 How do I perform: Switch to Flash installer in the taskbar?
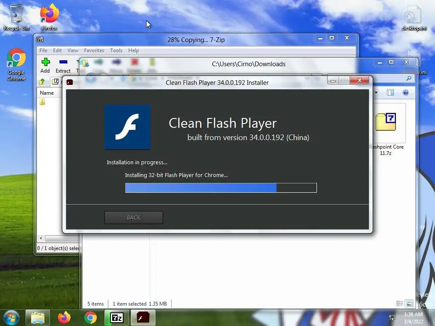(x=143, y=318)
